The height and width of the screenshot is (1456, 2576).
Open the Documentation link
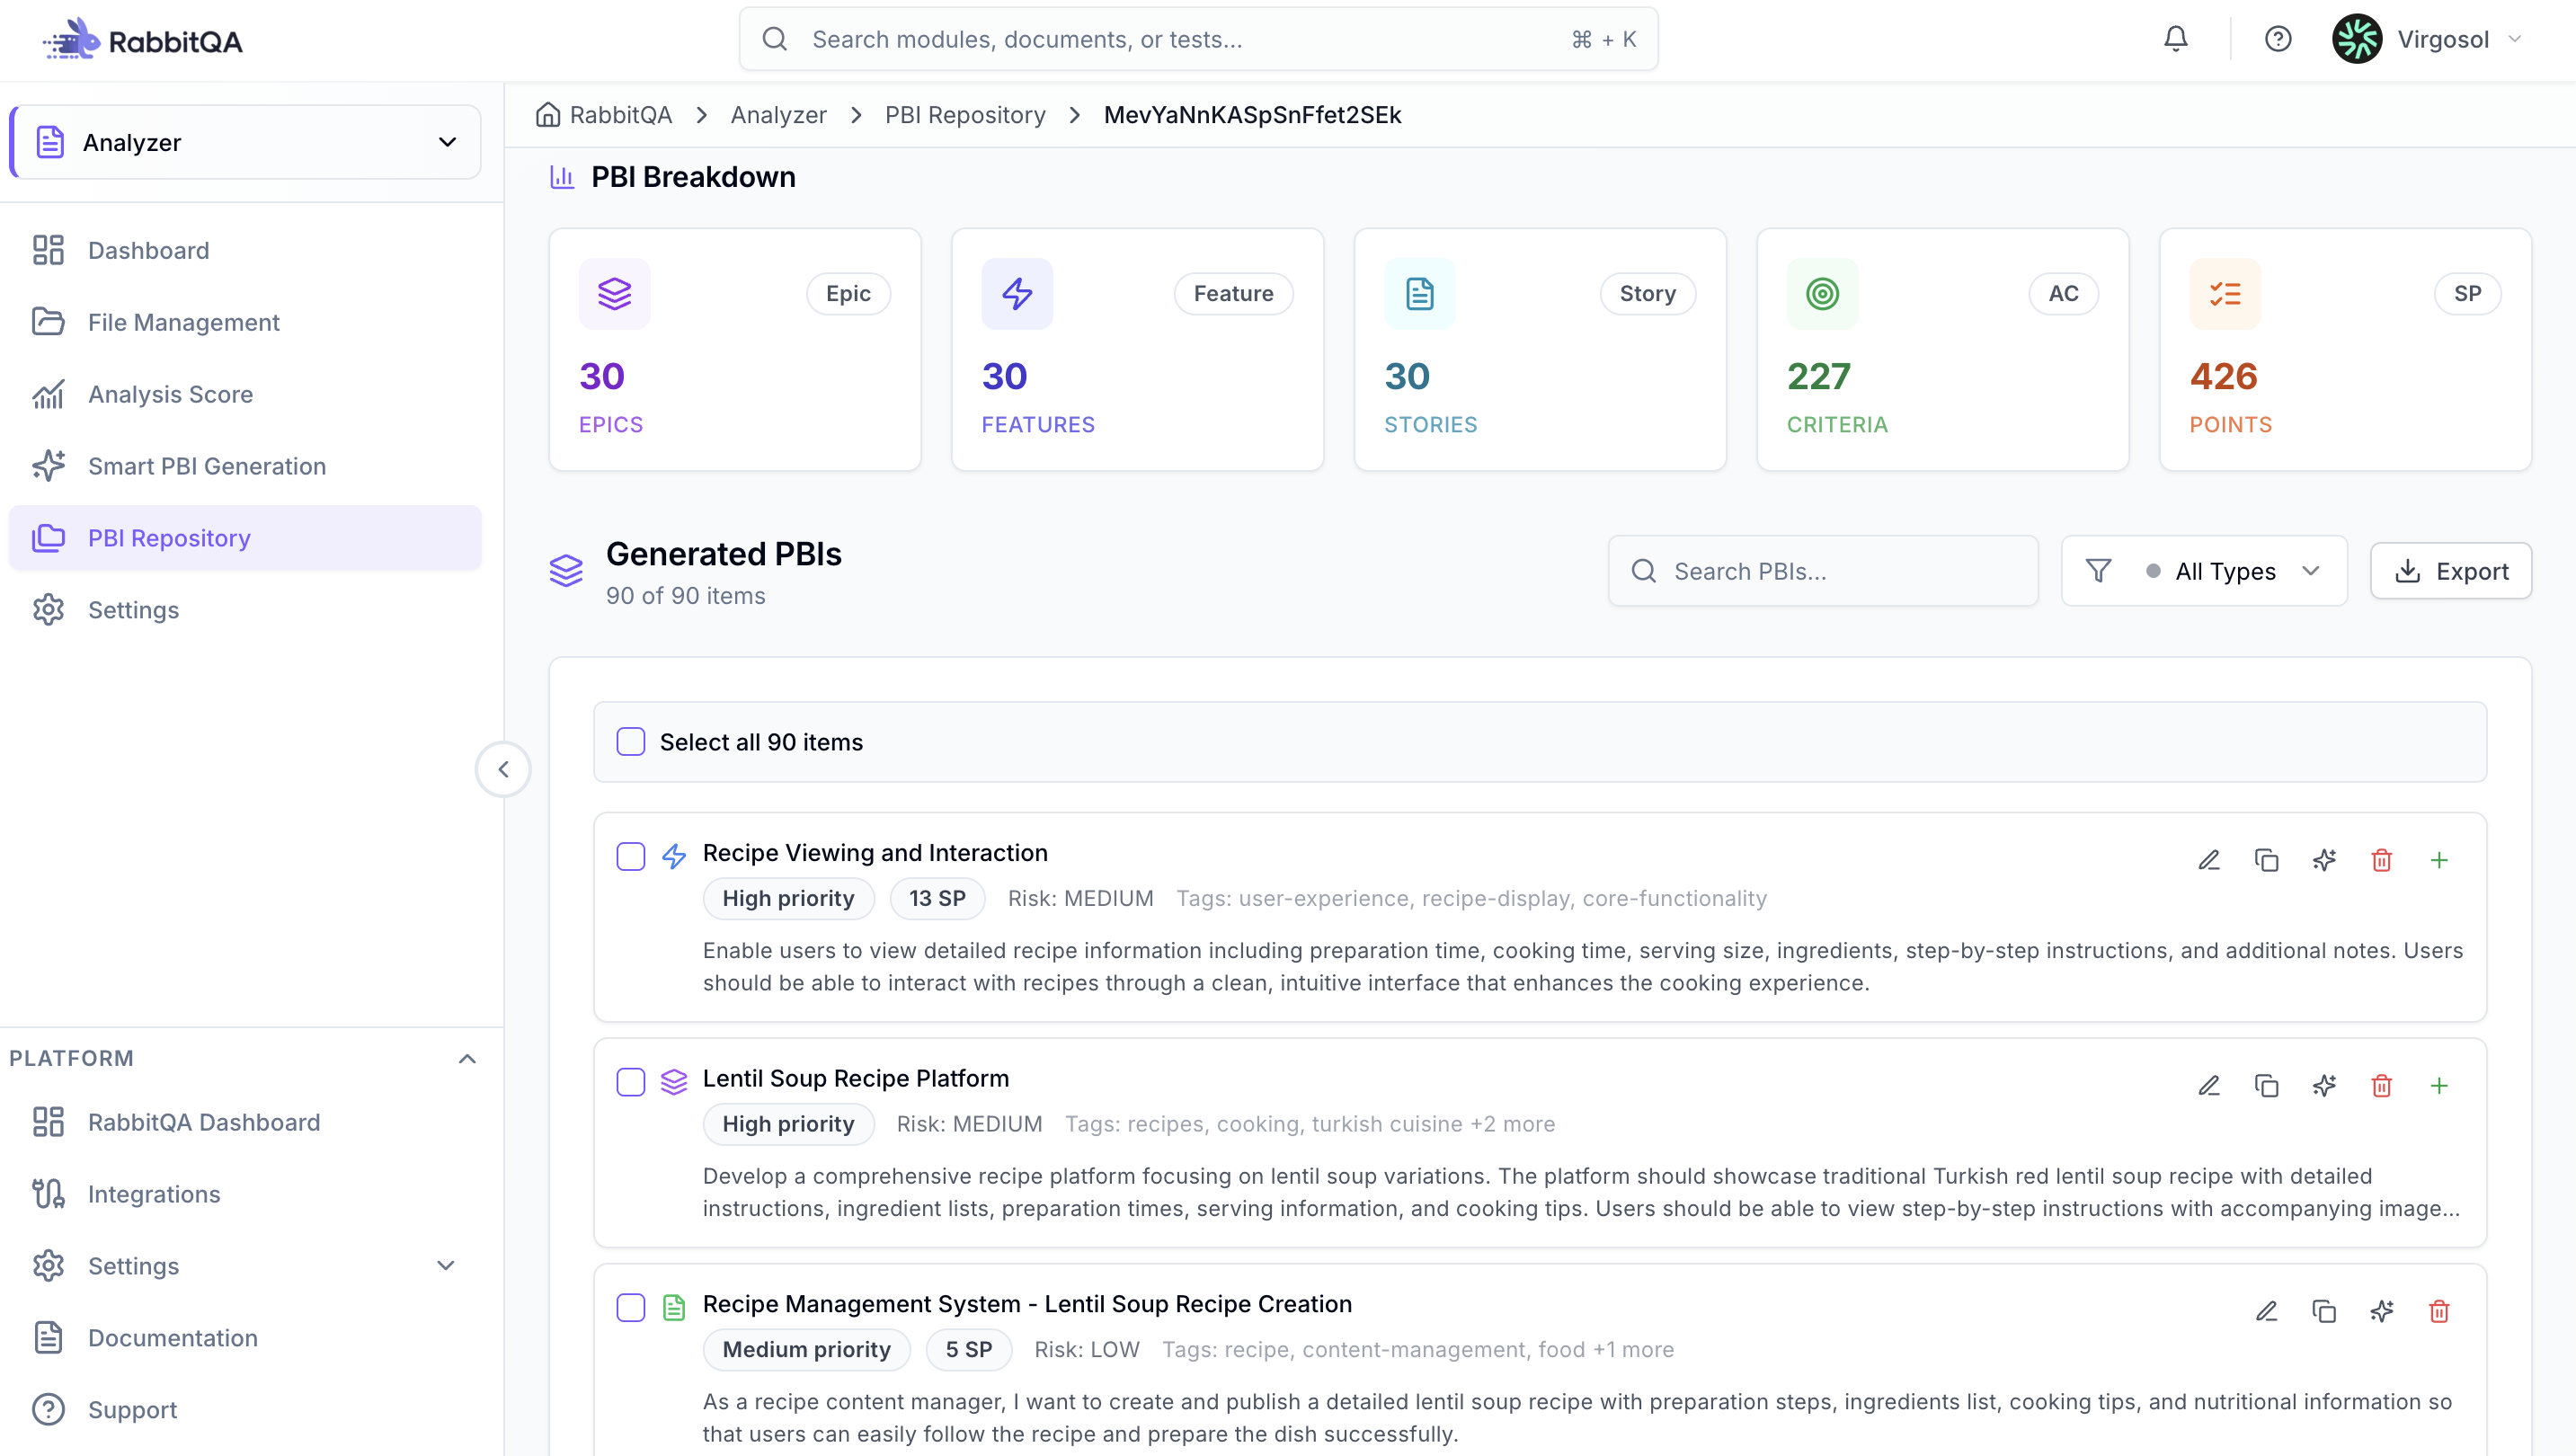pyautogui.click(x=246, y=1338)
